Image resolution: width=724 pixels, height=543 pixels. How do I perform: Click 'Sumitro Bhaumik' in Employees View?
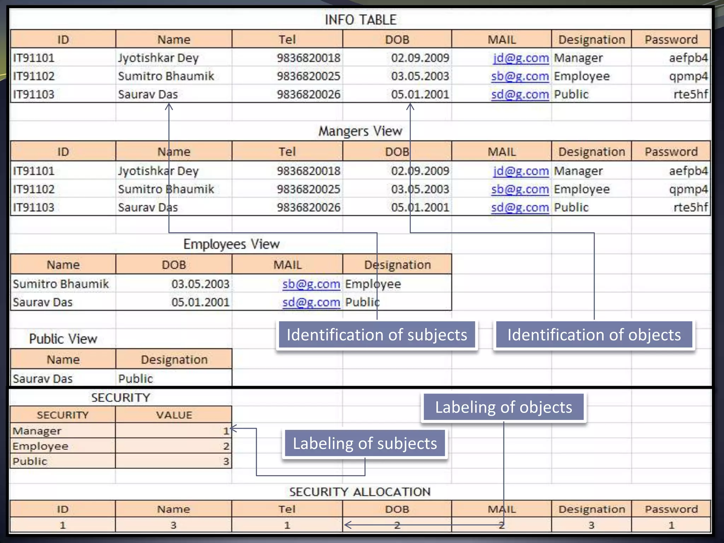point(61,284)
